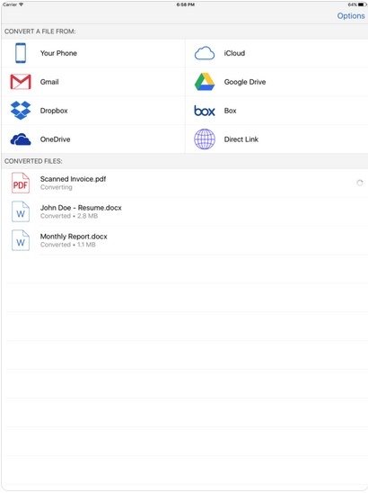
Task: Tap the Gmail envelope icon
Action: pos(21,82)
